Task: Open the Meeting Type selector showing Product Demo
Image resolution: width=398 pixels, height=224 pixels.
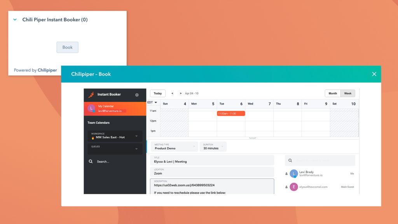Action: [x=174, y=147]
